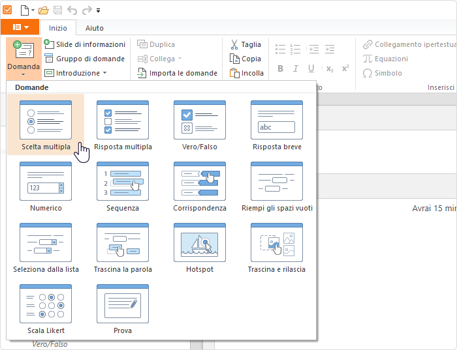Switch to the Aiuto tab

click(x=95, y=28)
